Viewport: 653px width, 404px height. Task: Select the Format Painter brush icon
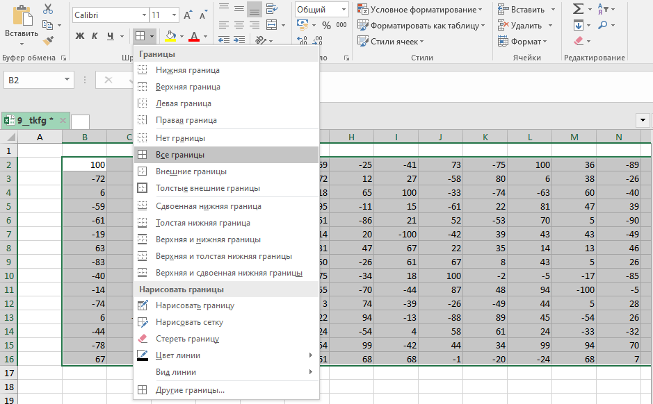click(x=48, y=42)
